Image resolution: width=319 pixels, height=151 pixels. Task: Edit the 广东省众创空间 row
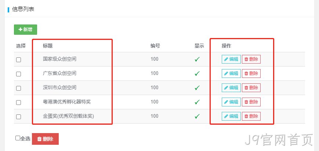pos(231,73)
